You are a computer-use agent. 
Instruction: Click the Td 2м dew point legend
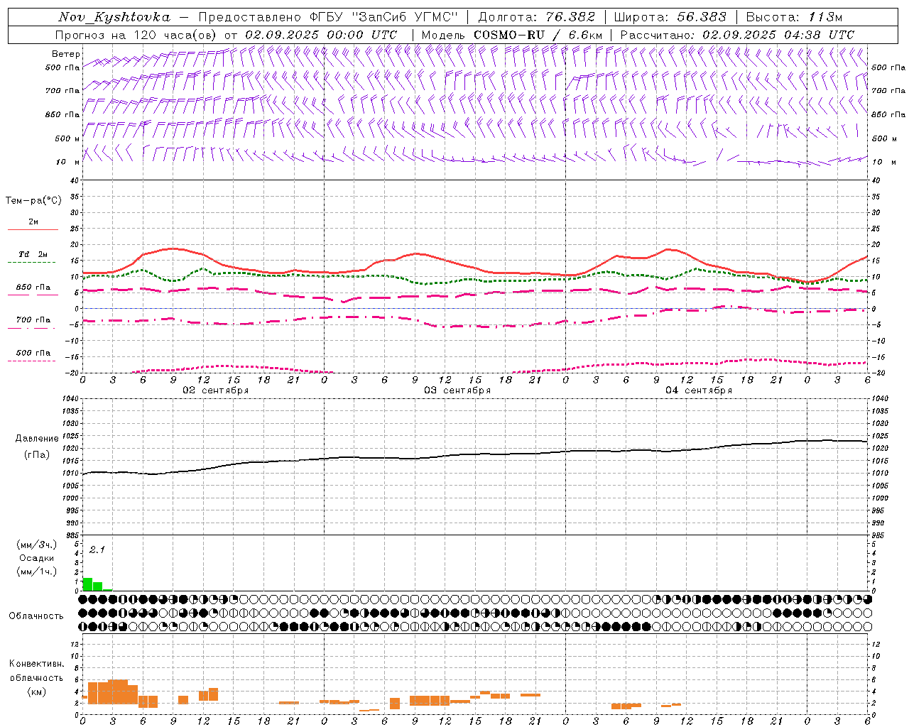click(x=33, y=254)
